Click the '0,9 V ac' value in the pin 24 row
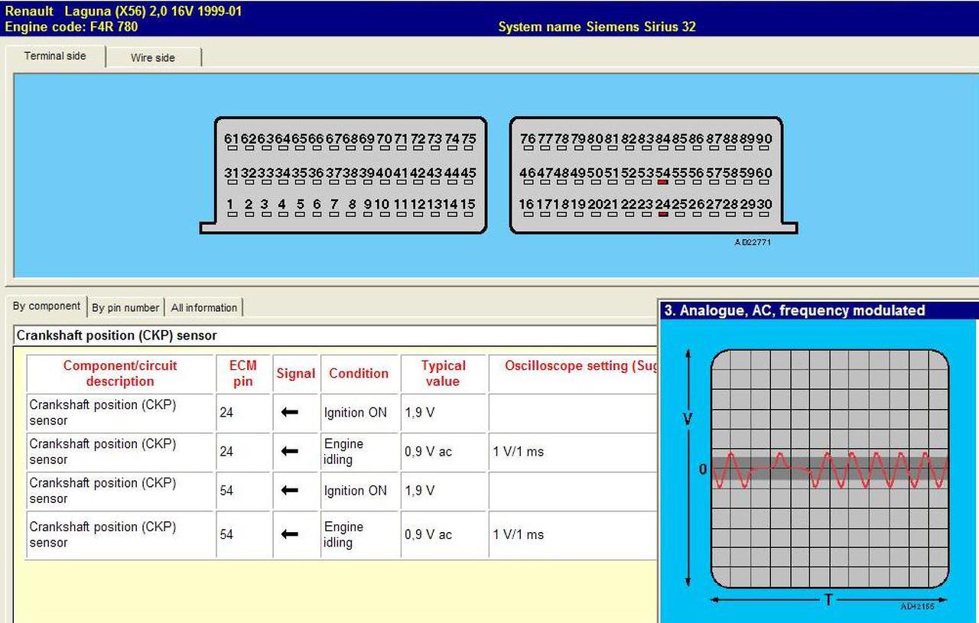The height and width of the screenshot is (623, 979). pos(428,451)
